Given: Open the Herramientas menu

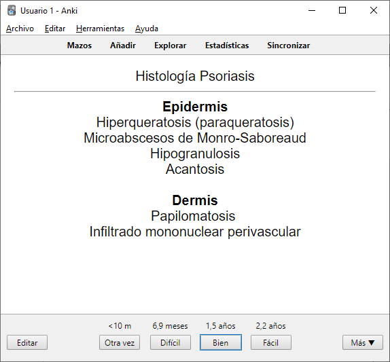Looking at the screenshot, I should tap(101, 29).
